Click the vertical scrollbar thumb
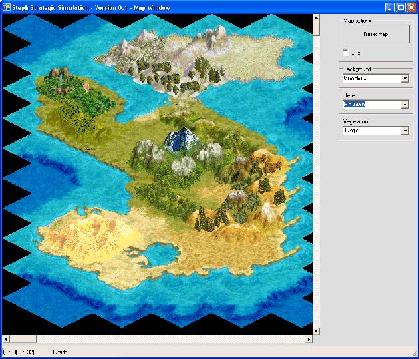Viewport: 419px width, 359px height. tap(317, 29)
